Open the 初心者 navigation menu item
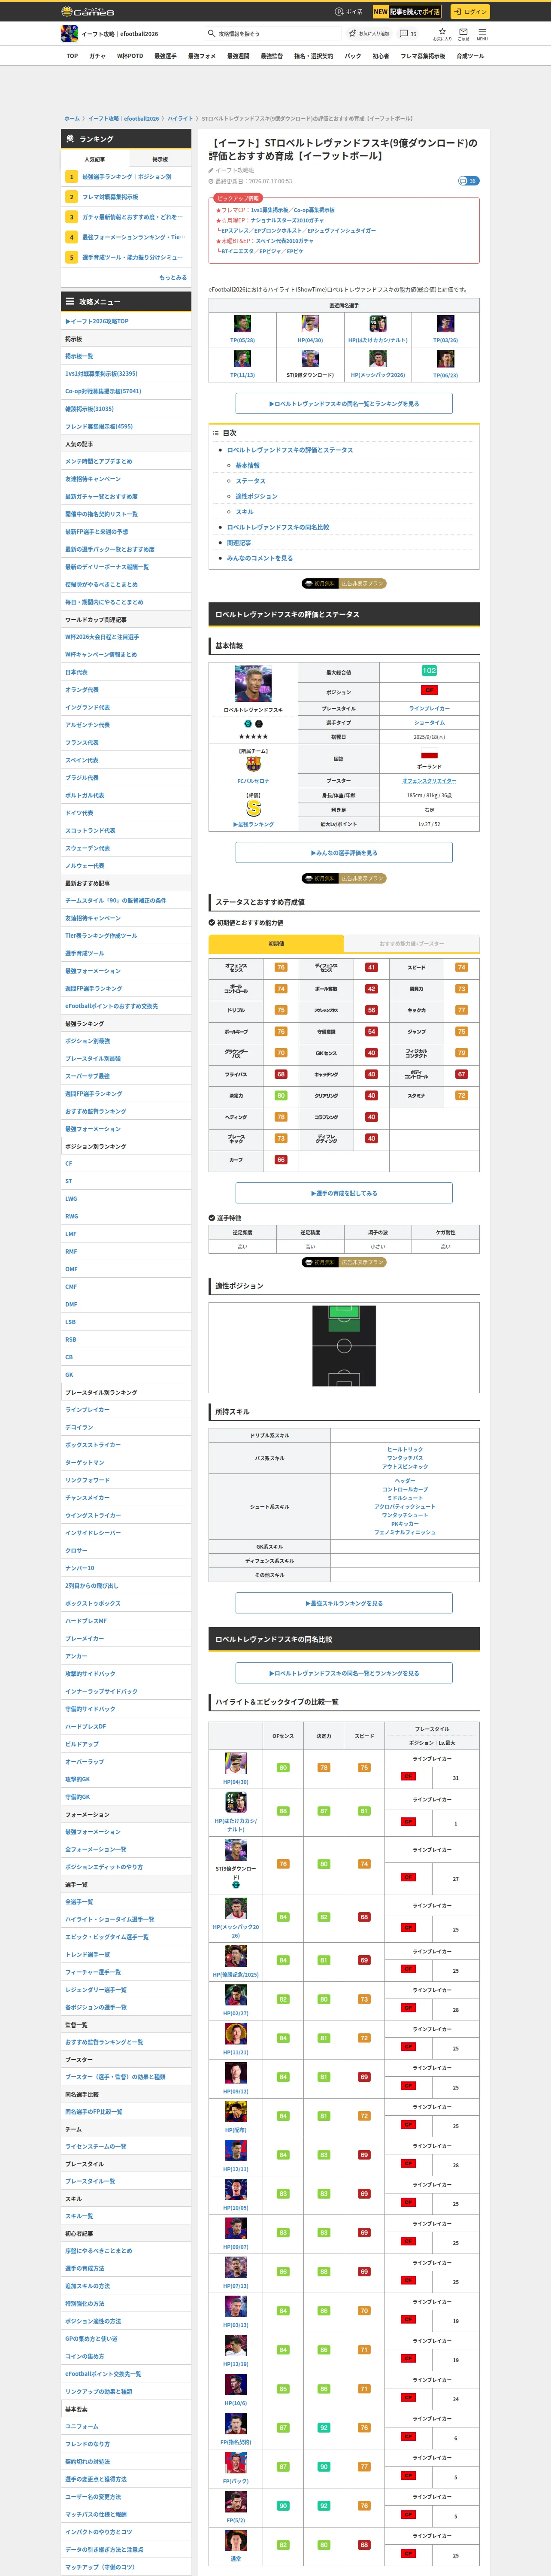 381,56
